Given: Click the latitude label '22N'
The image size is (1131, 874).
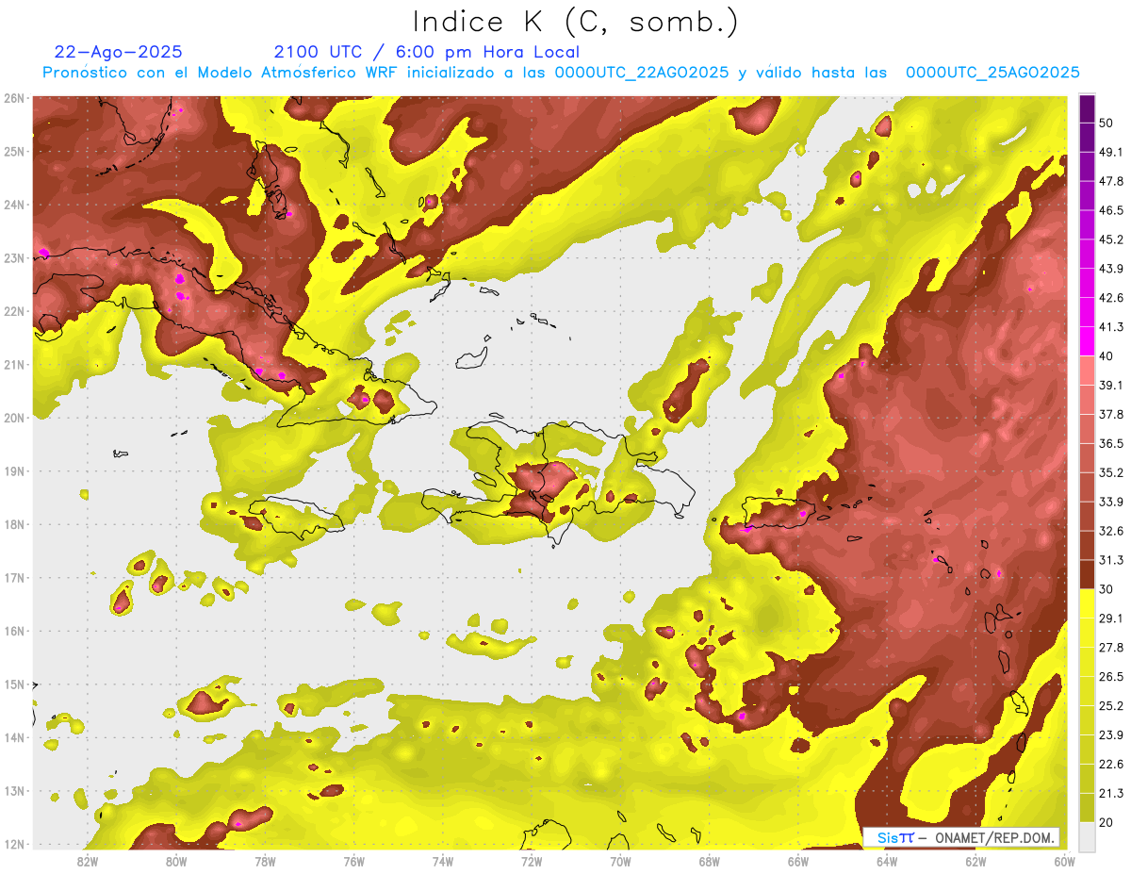Looking at the screenshot, I should (x=14, y=311).
